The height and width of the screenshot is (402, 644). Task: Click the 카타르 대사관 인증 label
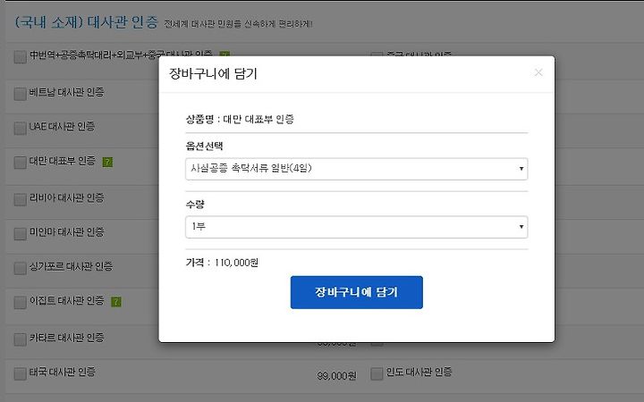(x=66, y=338)
